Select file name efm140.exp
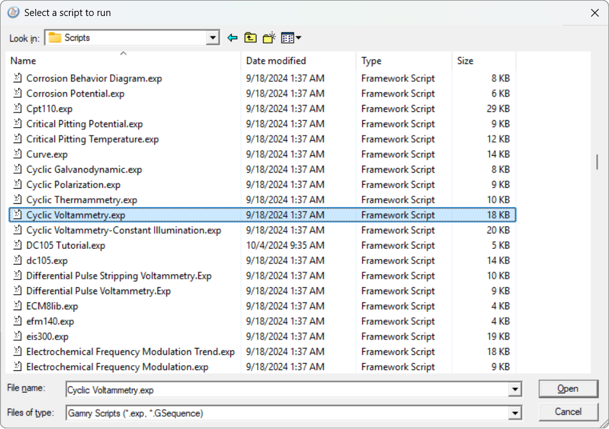The height and width of the screenshot is (429, 609). 50,321
